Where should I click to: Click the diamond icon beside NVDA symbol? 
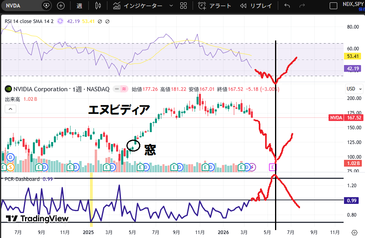(x=46, y=6)
